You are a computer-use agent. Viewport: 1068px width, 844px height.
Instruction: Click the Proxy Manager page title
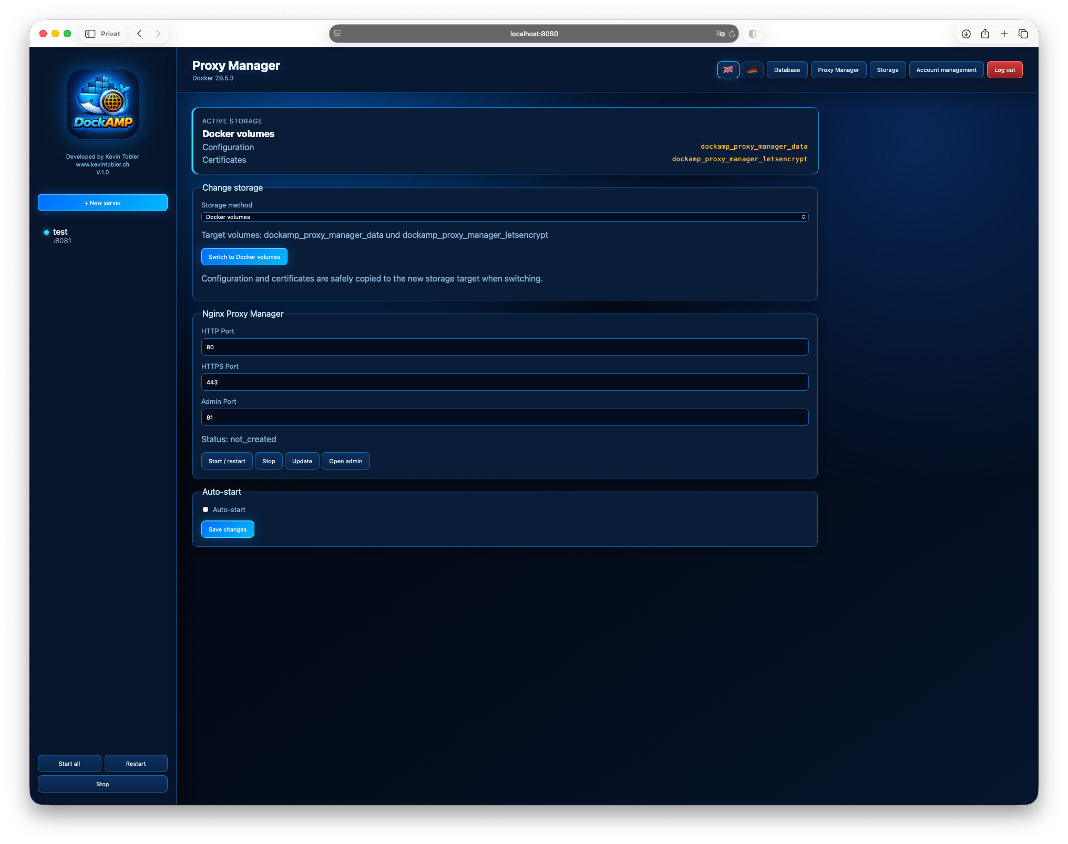[x=236, y=66]
